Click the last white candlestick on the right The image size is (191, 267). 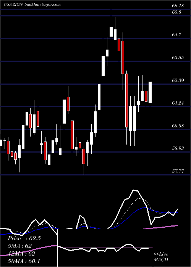(x=150, y=92)
